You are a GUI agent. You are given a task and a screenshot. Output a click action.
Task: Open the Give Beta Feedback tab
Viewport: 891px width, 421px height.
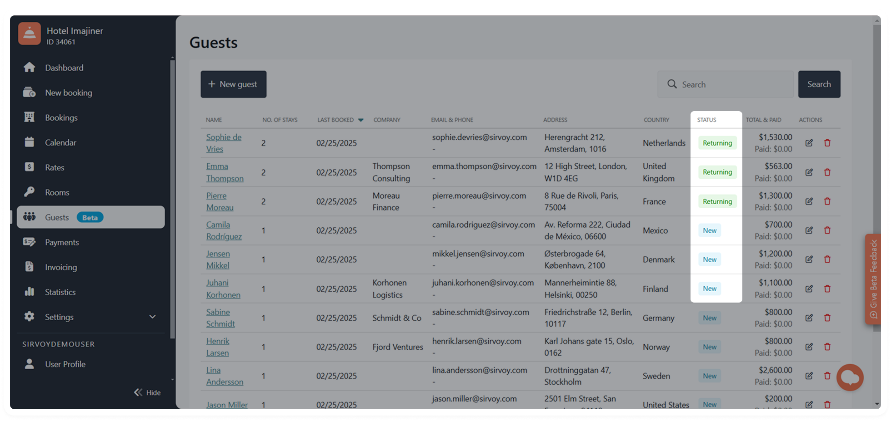click(x=873, y=279)
